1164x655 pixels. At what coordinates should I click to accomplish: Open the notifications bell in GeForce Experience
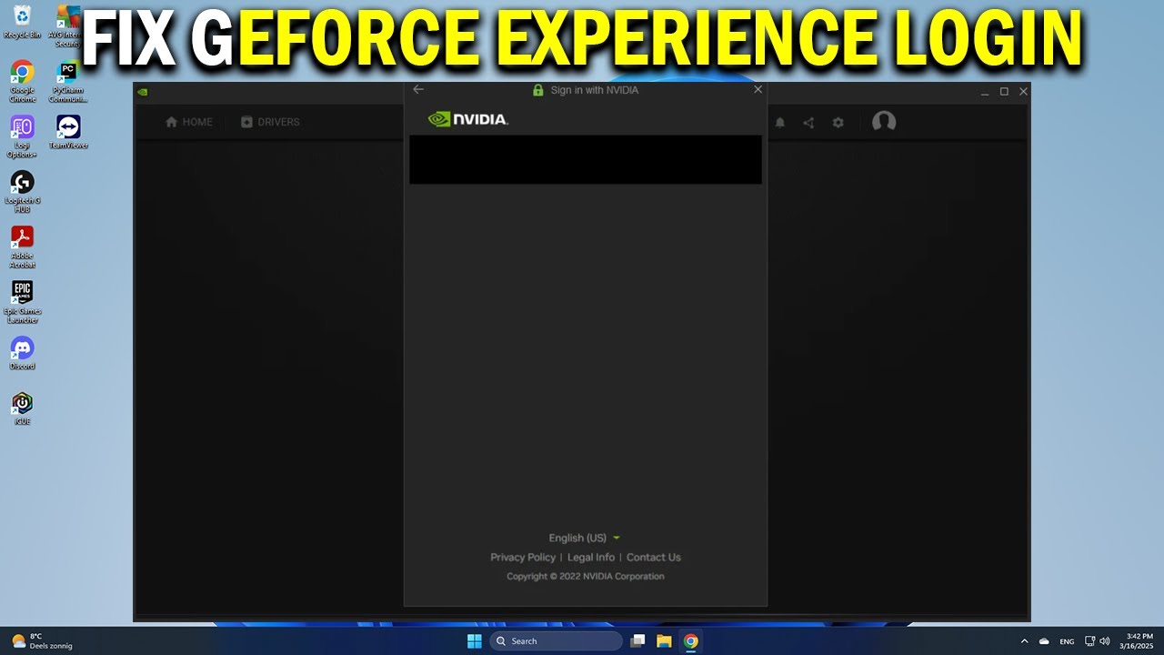[x=779, y=122]
